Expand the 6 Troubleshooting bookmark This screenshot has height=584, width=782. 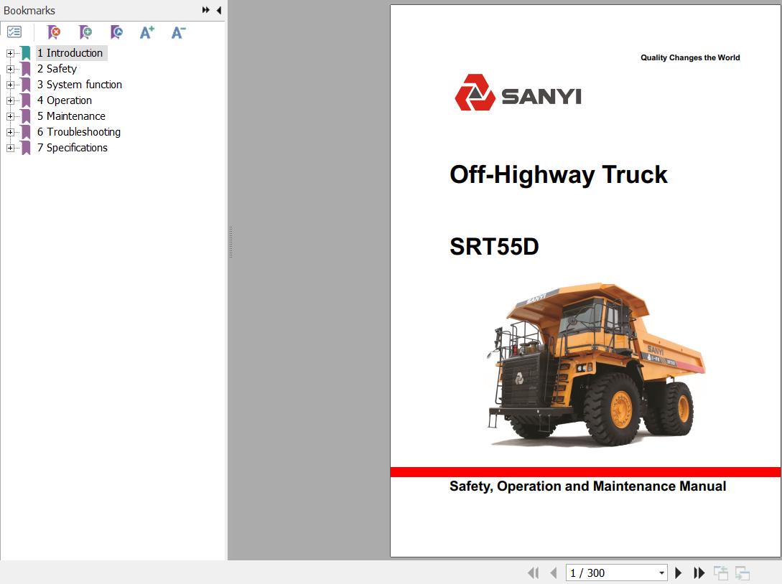[x=10, y=132]
